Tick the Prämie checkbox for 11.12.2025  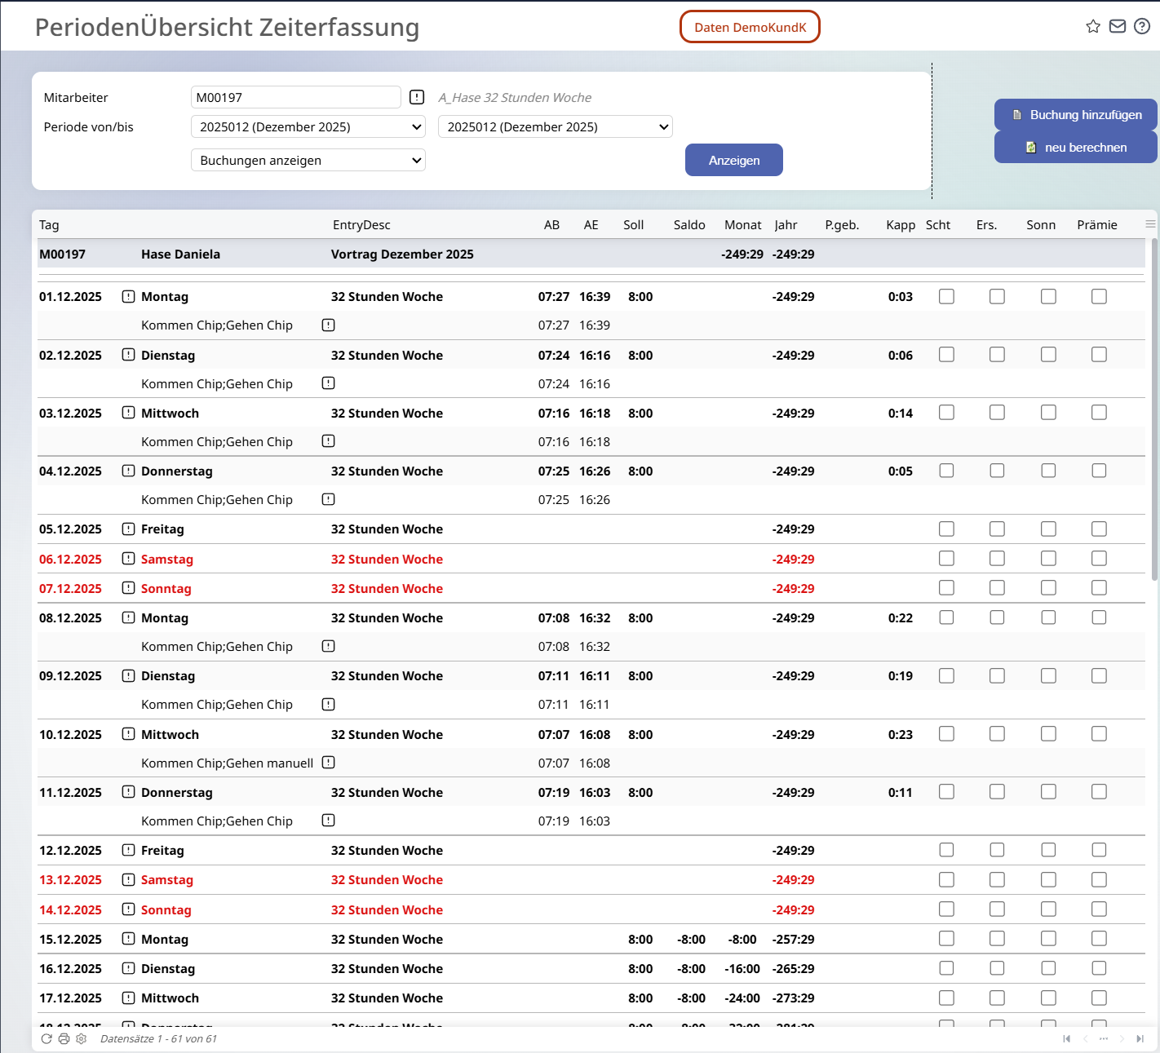[1099, 791]
